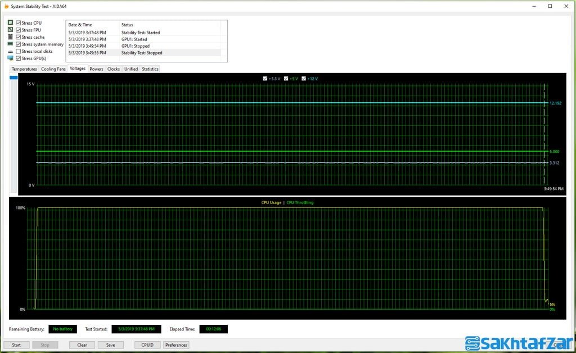Click the memory module icon beside Stress system memory
The width and height of the screenshot is (576, 353).
pos(10,44)
